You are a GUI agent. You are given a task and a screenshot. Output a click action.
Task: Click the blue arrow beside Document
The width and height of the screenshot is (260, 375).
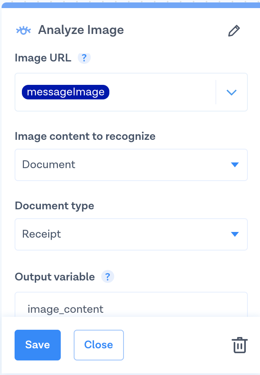coord(234,164)
